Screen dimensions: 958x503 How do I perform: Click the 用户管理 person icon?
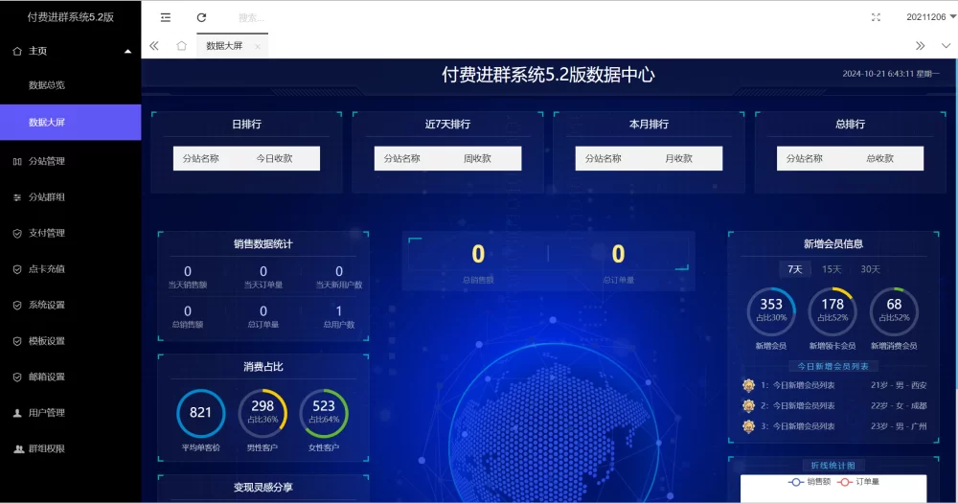(17, 413)
